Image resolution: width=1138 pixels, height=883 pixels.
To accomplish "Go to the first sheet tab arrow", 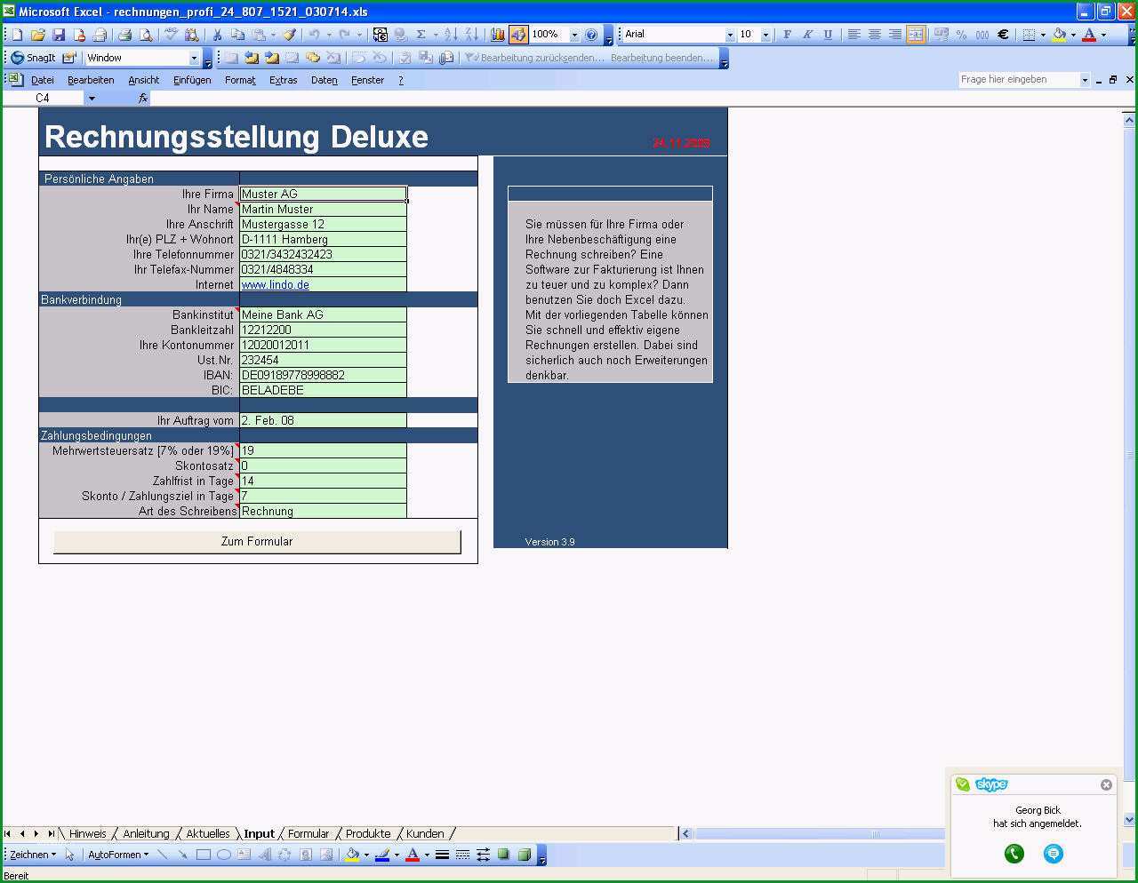I will click(8, 833).
